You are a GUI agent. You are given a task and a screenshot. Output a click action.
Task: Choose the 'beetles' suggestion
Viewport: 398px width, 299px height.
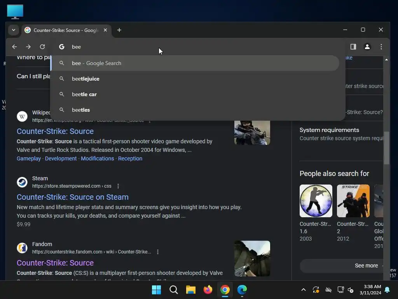195,110
